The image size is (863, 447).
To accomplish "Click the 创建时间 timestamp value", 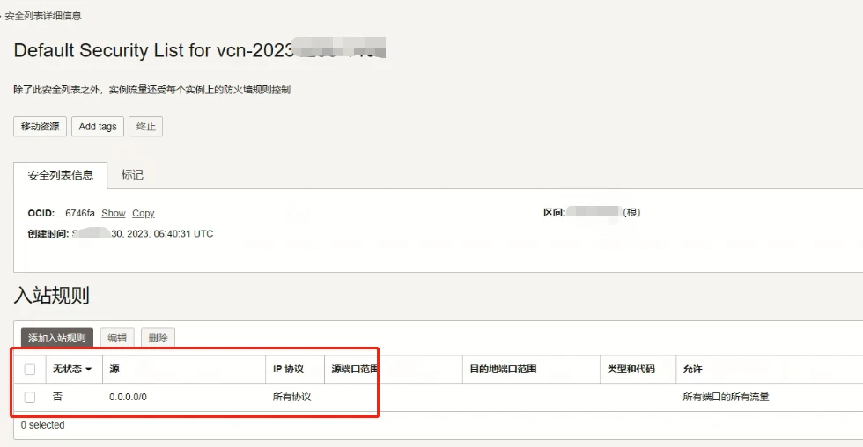I will tap(143, 234).
